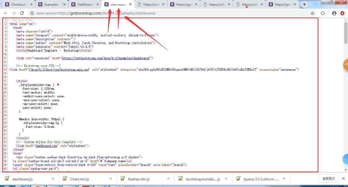The height and width of the screenshot is (187, 348).
Task: Click the vertical scrollbar thumb
Action: [346, 33]
